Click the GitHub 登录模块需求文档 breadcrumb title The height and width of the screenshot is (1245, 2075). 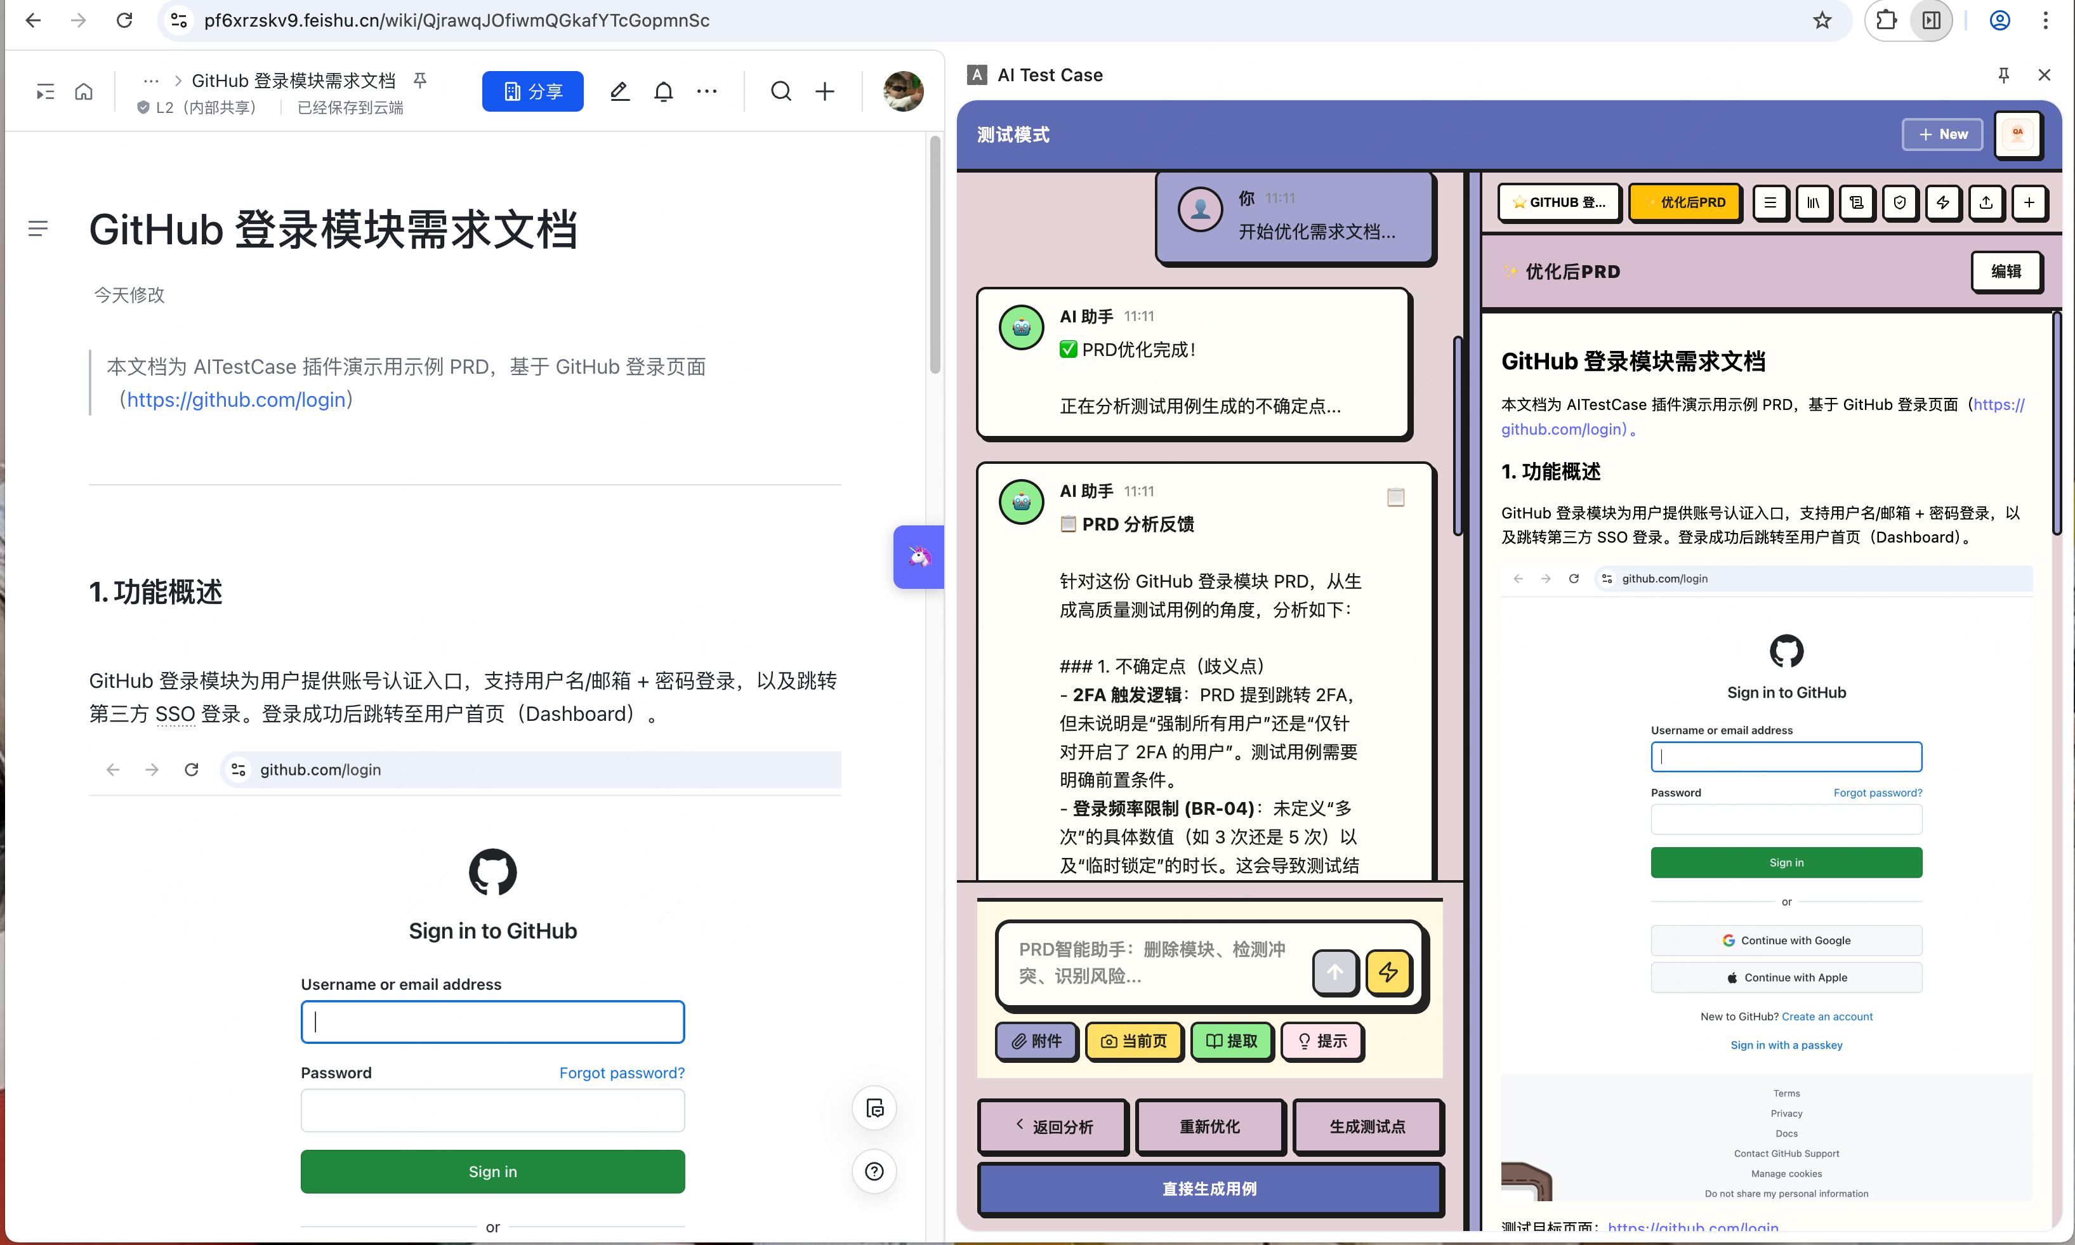294,81
